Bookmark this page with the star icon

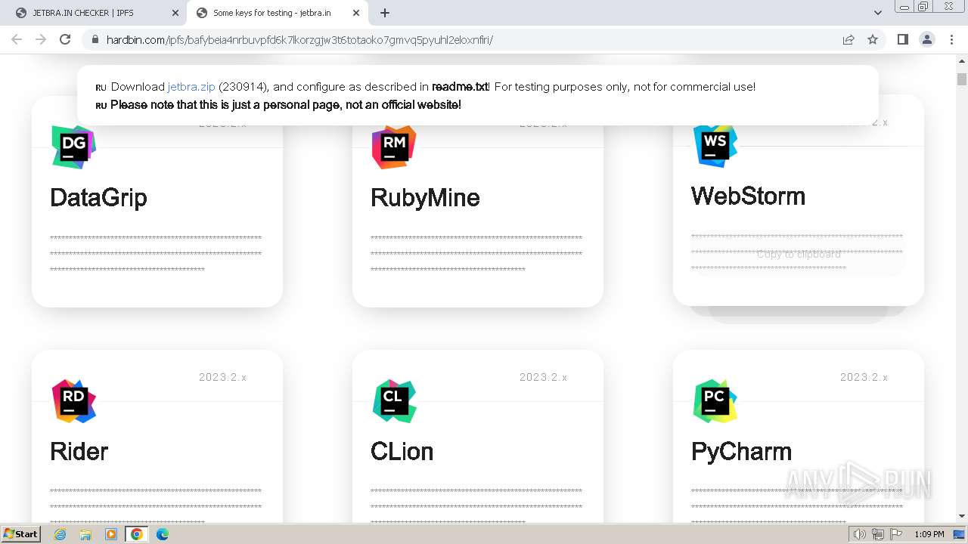(873, 39)
